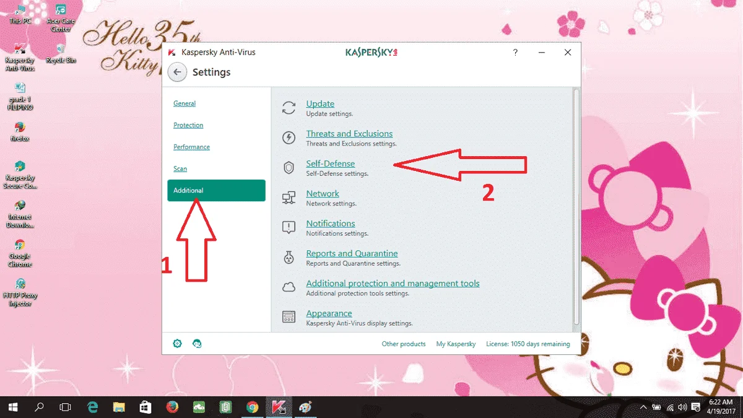The width and height of the screenshot is (743, 418).
Task: Click the Appearance window icon
Action: 289,317
